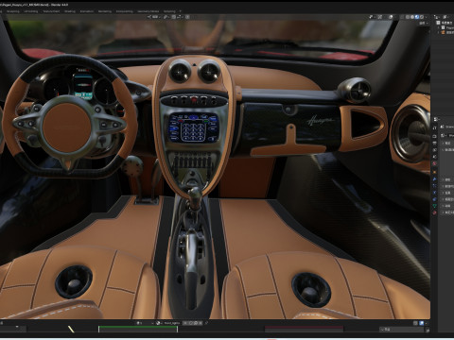Open the transform pivot point dropdown
This screenshot has width=454, height=340.
(x=166, y=17)
